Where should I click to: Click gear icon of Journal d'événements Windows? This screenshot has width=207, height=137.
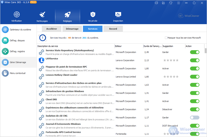[x=41, y=126]
